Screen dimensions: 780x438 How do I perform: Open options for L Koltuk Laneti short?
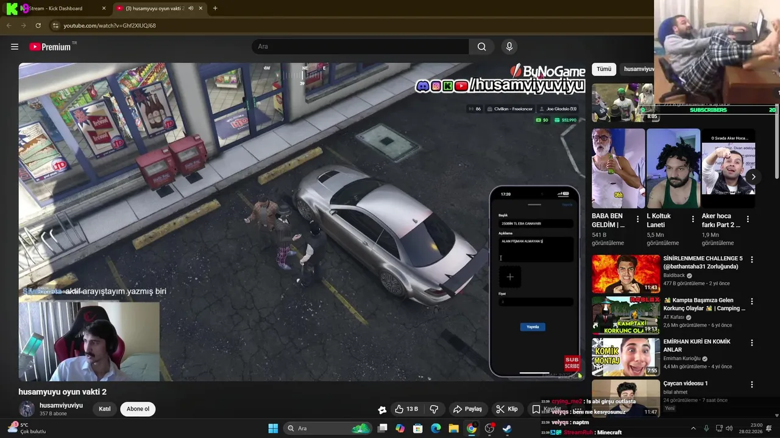tap(693, 219)
